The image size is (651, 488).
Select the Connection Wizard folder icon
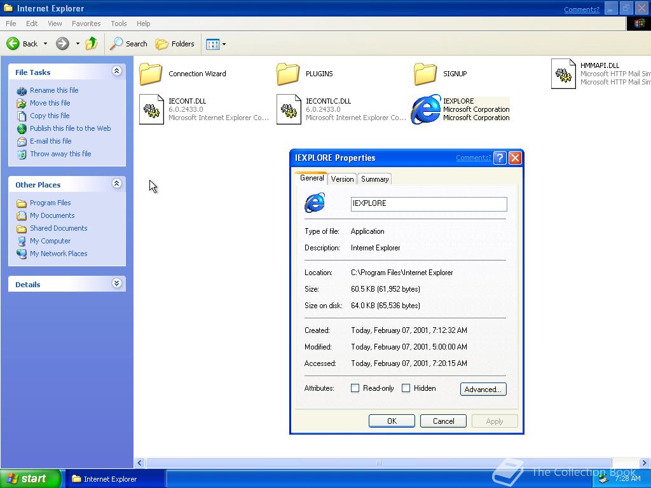151,74
